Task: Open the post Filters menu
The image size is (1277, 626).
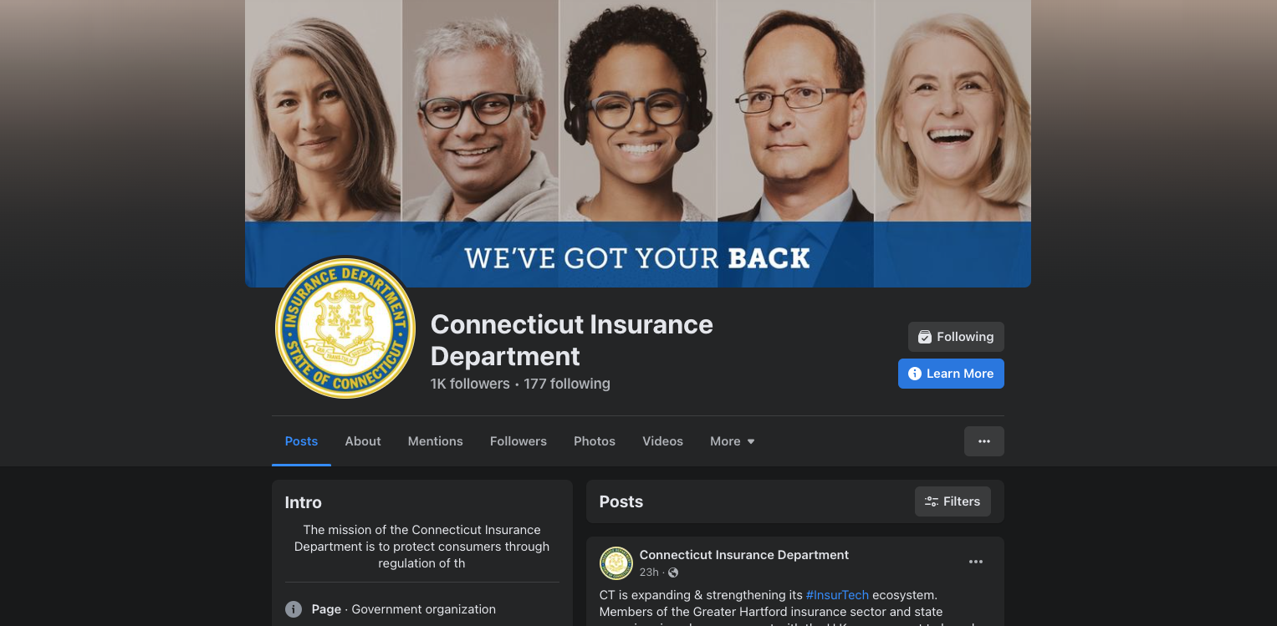Action: [953, 501]
